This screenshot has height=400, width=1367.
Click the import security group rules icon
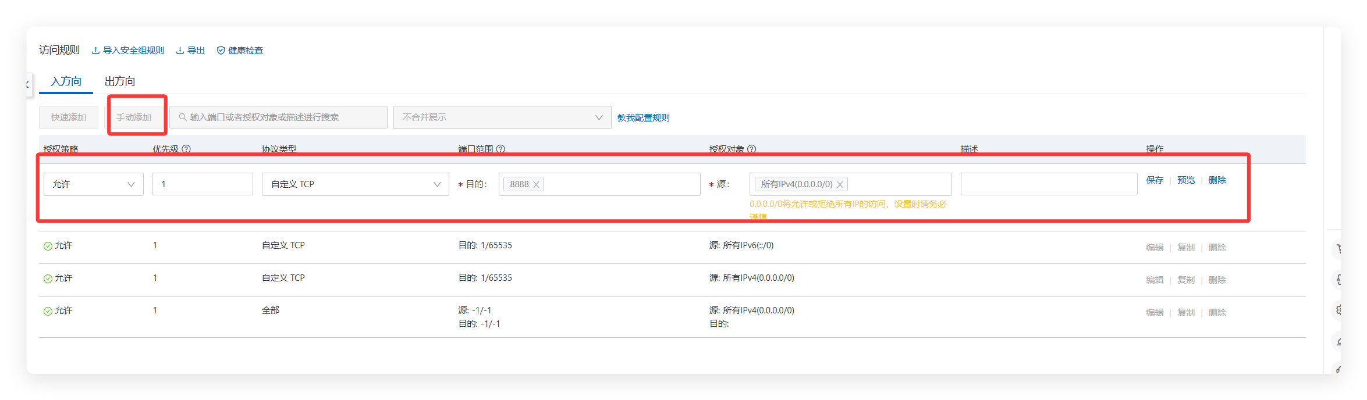click(95, 51)
